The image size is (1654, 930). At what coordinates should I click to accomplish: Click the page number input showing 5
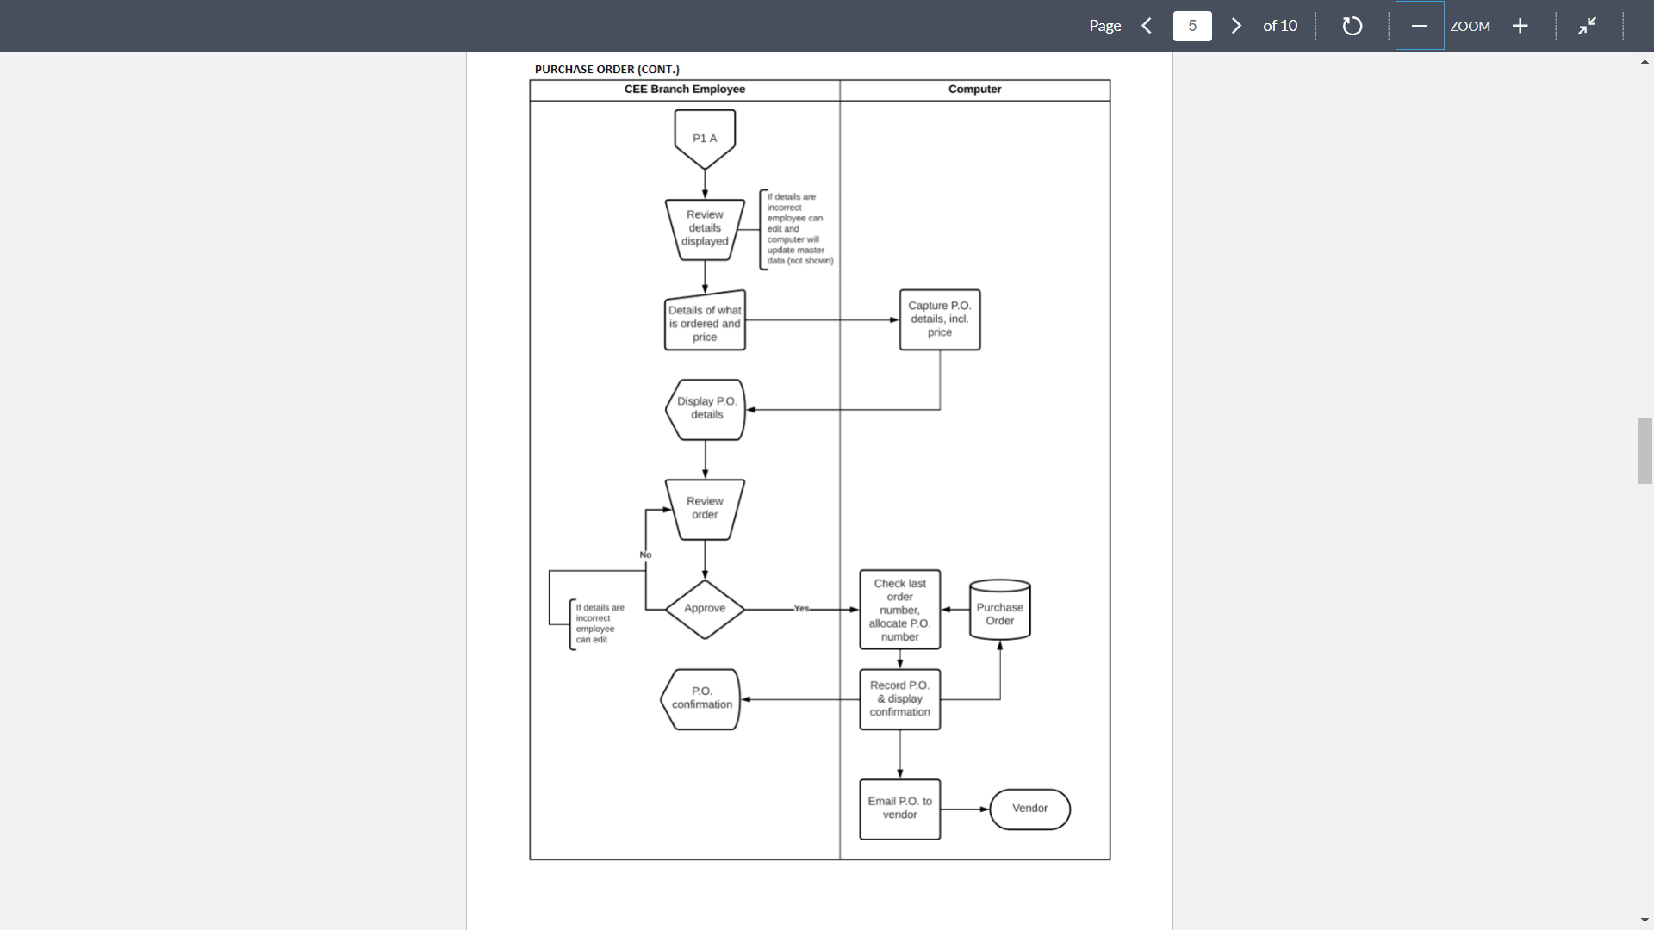coord(1192,26)
